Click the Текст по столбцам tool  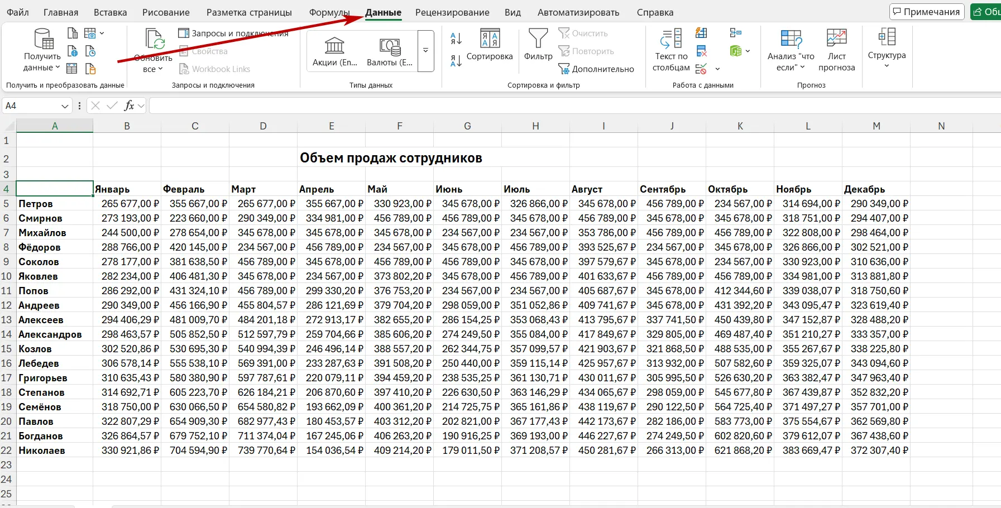pos(672,50)
